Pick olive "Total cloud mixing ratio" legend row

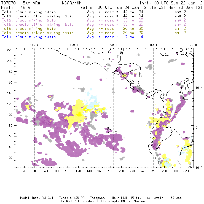pyautogui.click(x=94, y=28)
